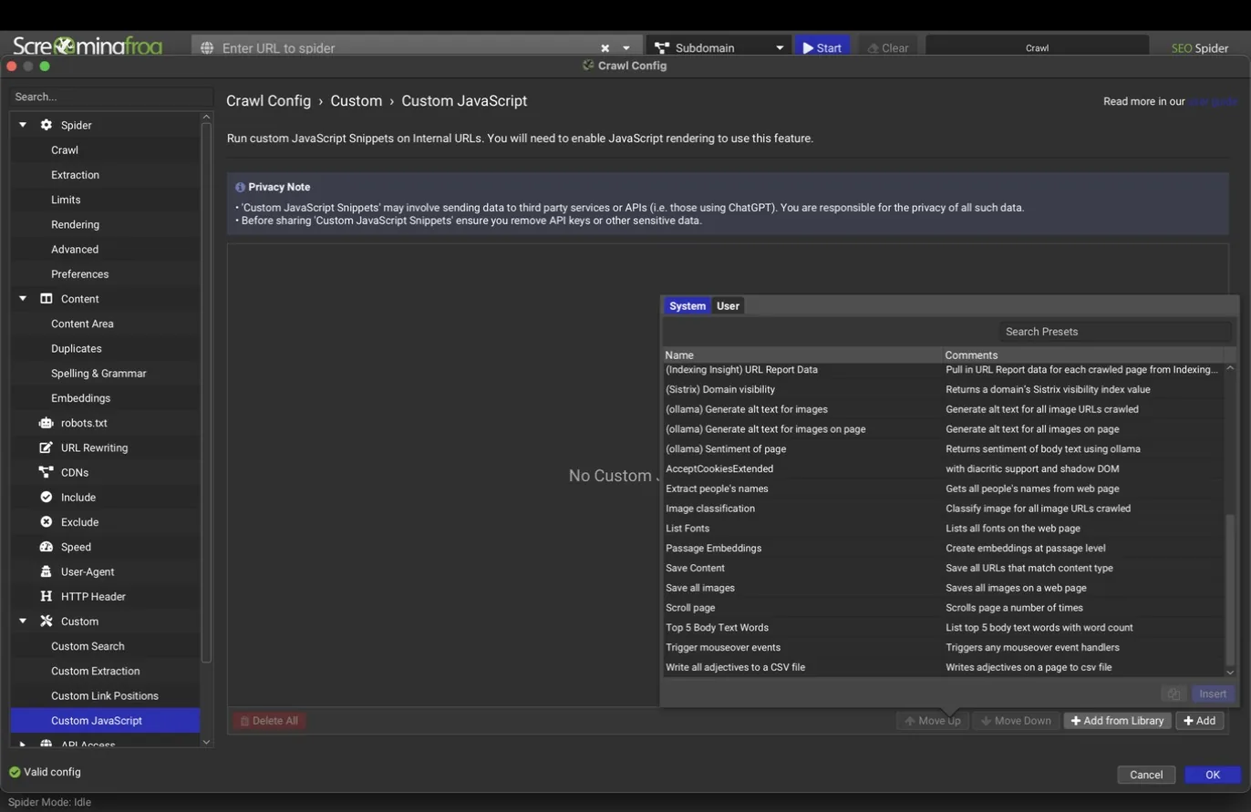Viewport: 1251px width, 812px height.
Task: Open the user guide link
Action: 1212,101
